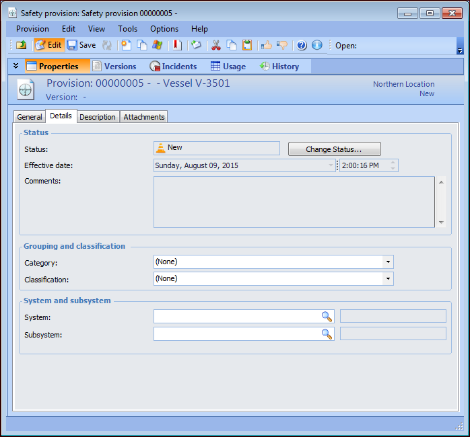The width and height of the screenshot is (470, 437).
Task: Click the Subsystem search magnifier icon
Action: point(327,333)
